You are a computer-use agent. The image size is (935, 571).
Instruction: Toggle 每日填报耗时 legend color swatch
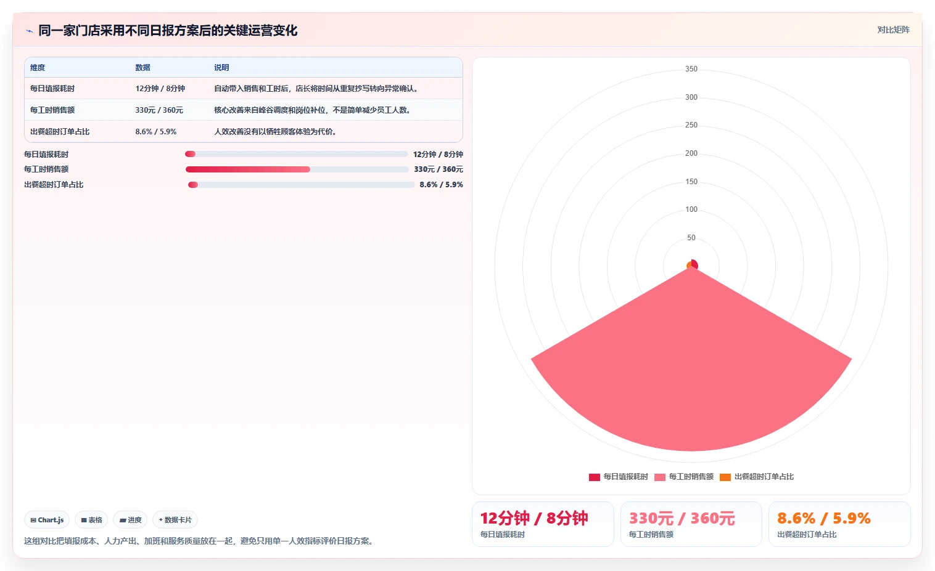[x=595, y=477]
